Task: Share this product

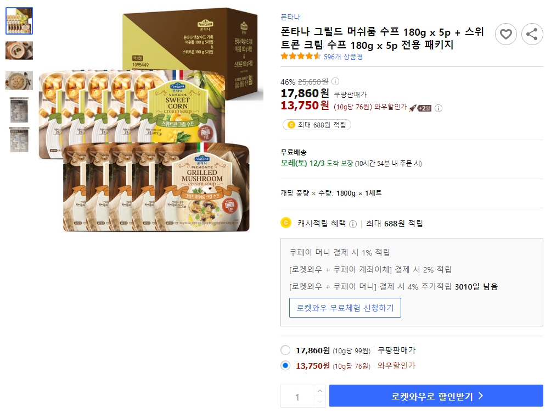Action: coord(531,34)
